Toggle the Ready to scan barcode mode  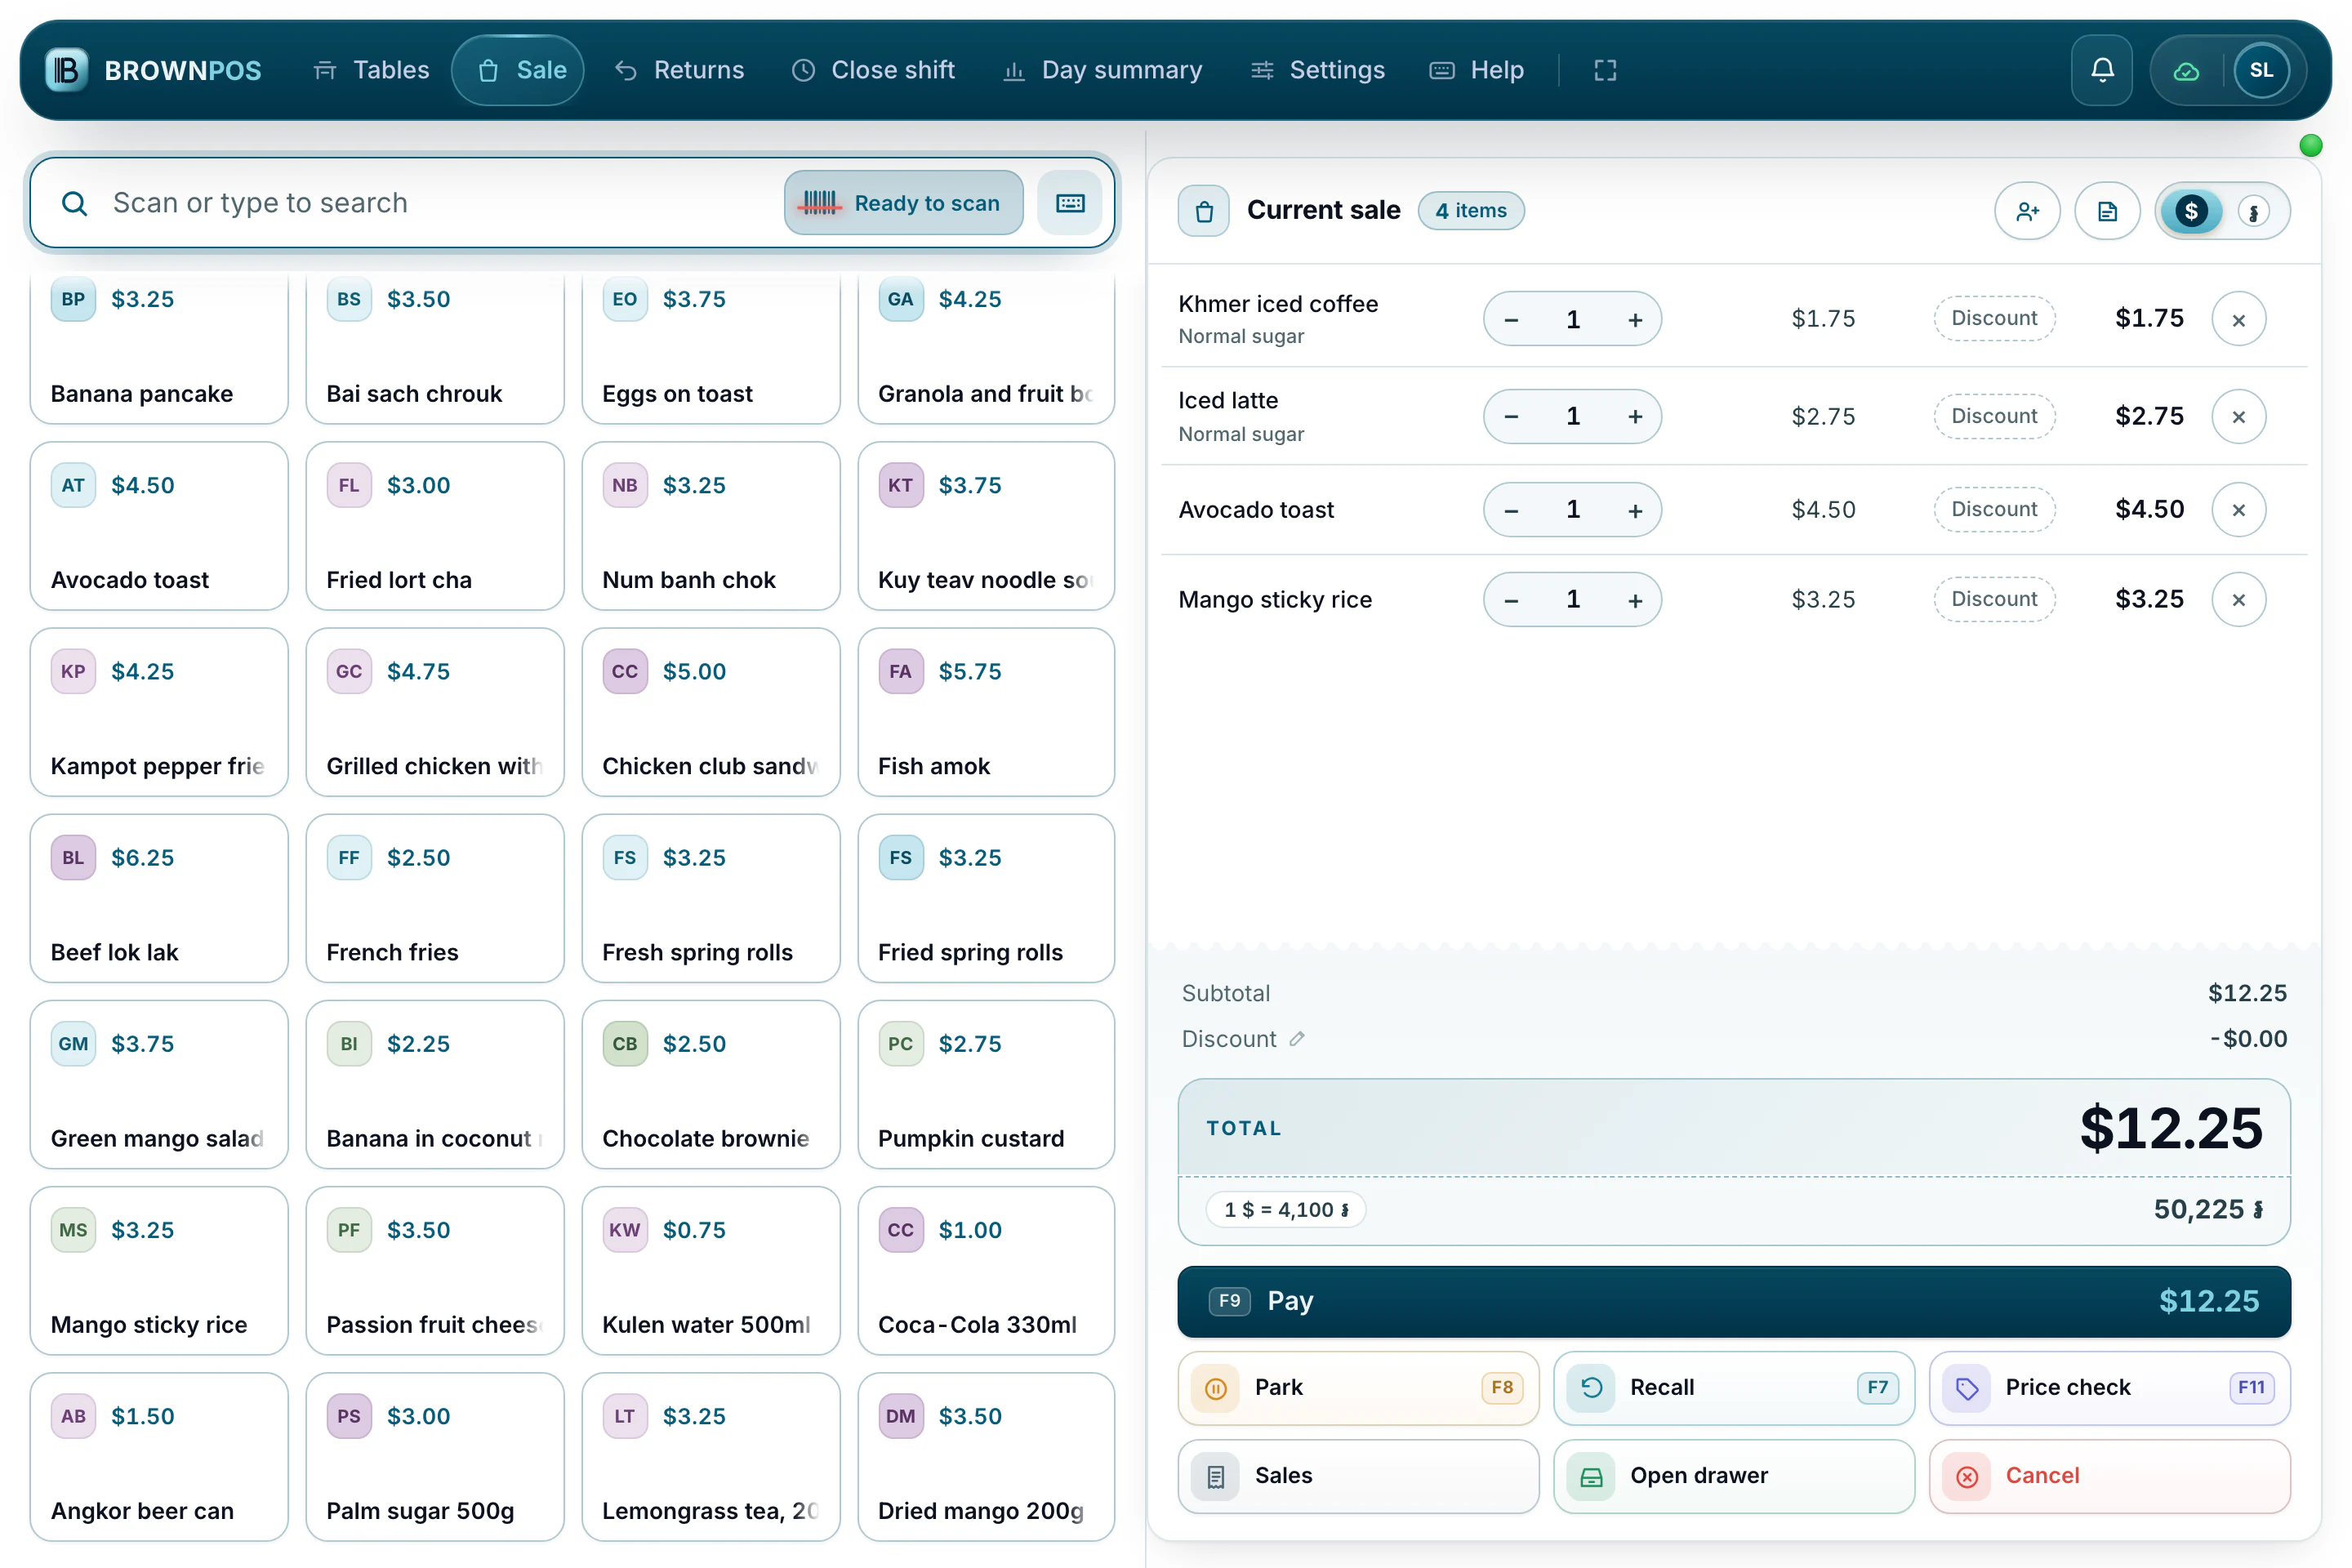(903, 203)
